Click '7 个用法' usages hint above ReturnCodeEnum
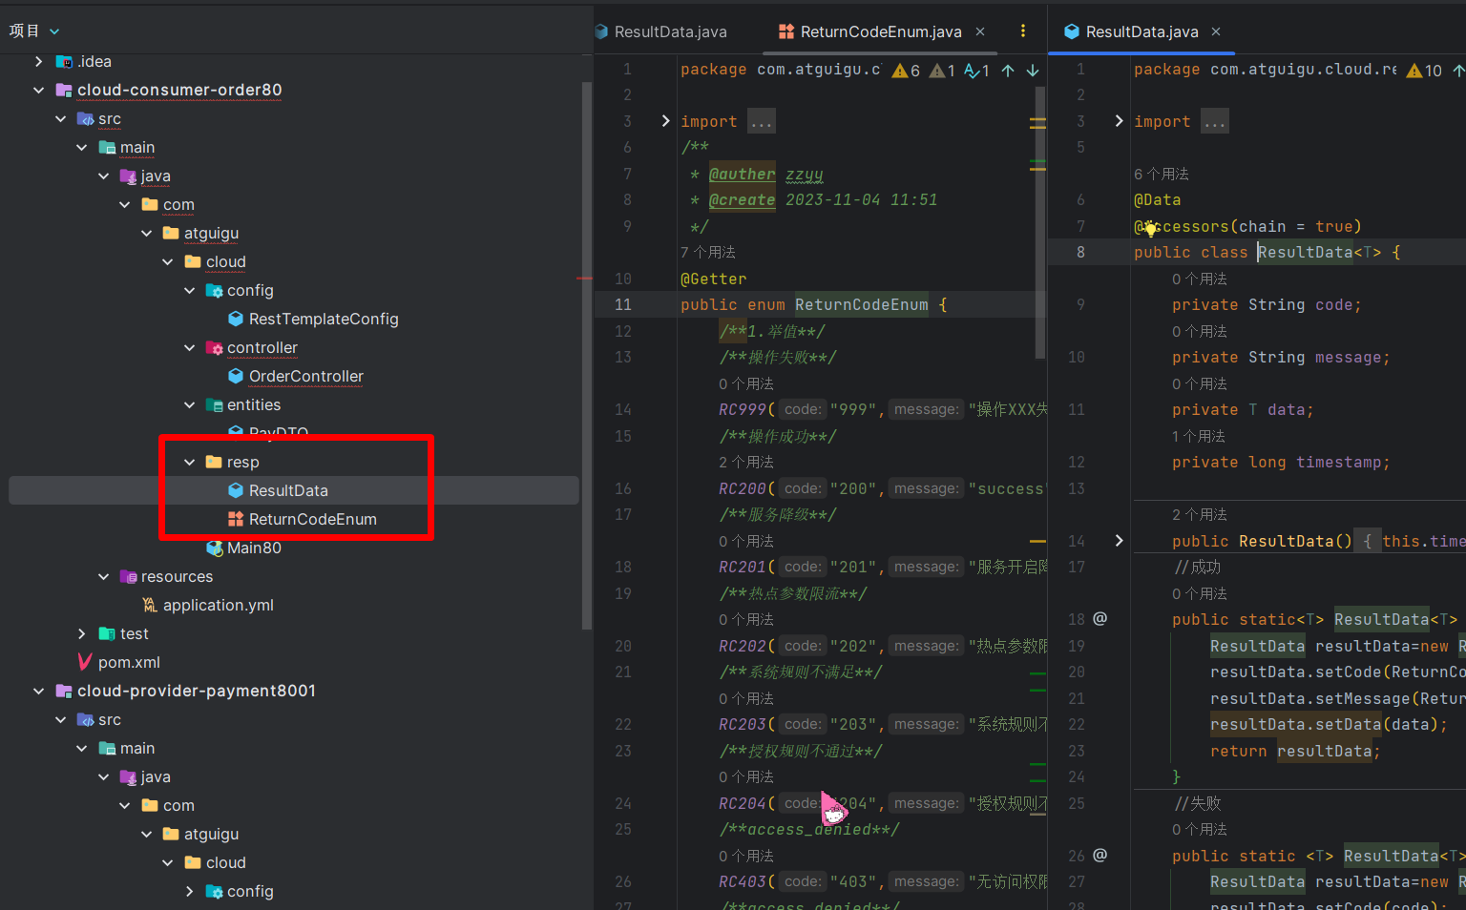The width and height of the screenshot is (1466, 910). pos(708,252)
